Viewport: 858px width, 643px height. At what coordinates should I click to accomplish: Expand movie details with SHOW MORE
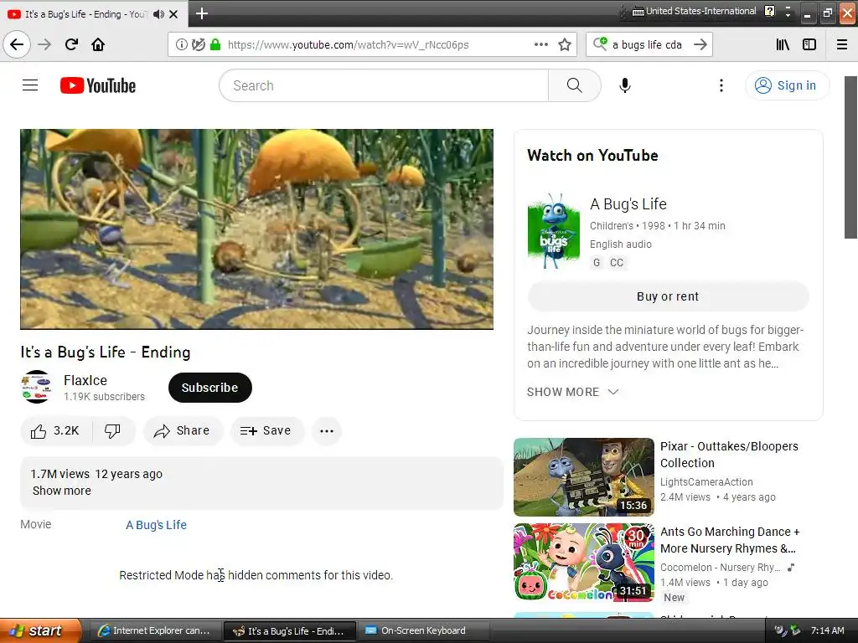pos(572,392)
